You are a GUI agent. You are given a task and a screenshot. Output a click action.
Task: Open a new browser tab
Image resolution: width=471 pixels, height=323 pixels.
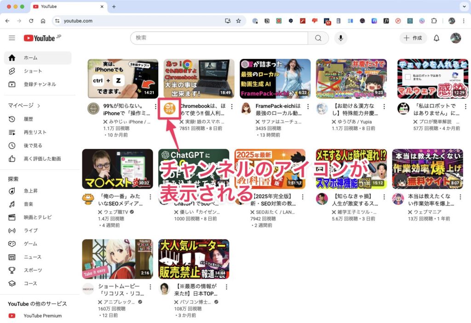click(114, 6)
